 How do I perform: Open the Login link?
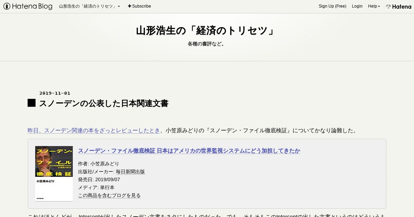pyautogui.click(x=357, y=6)
